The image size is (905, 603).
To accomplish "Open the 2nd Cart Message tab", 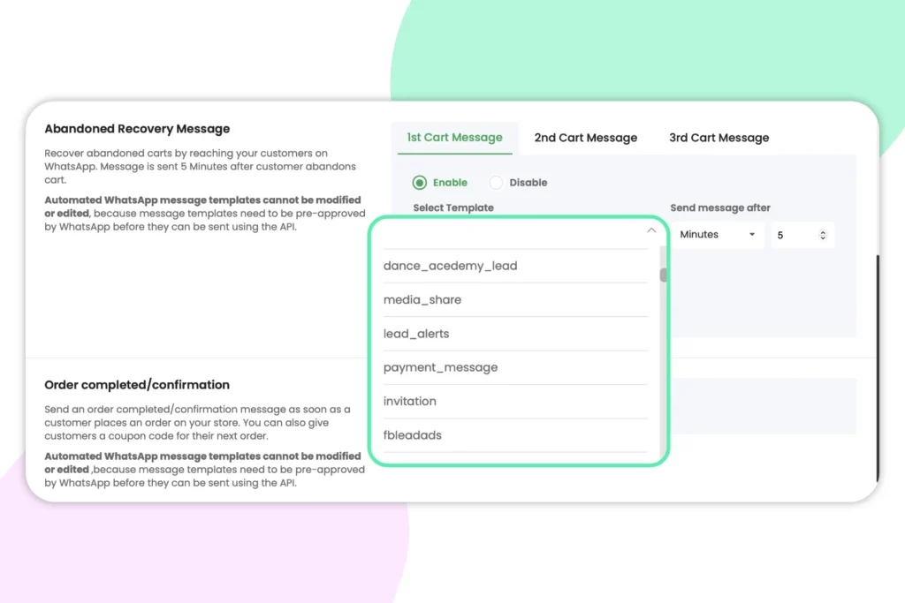I will (585, 138).
